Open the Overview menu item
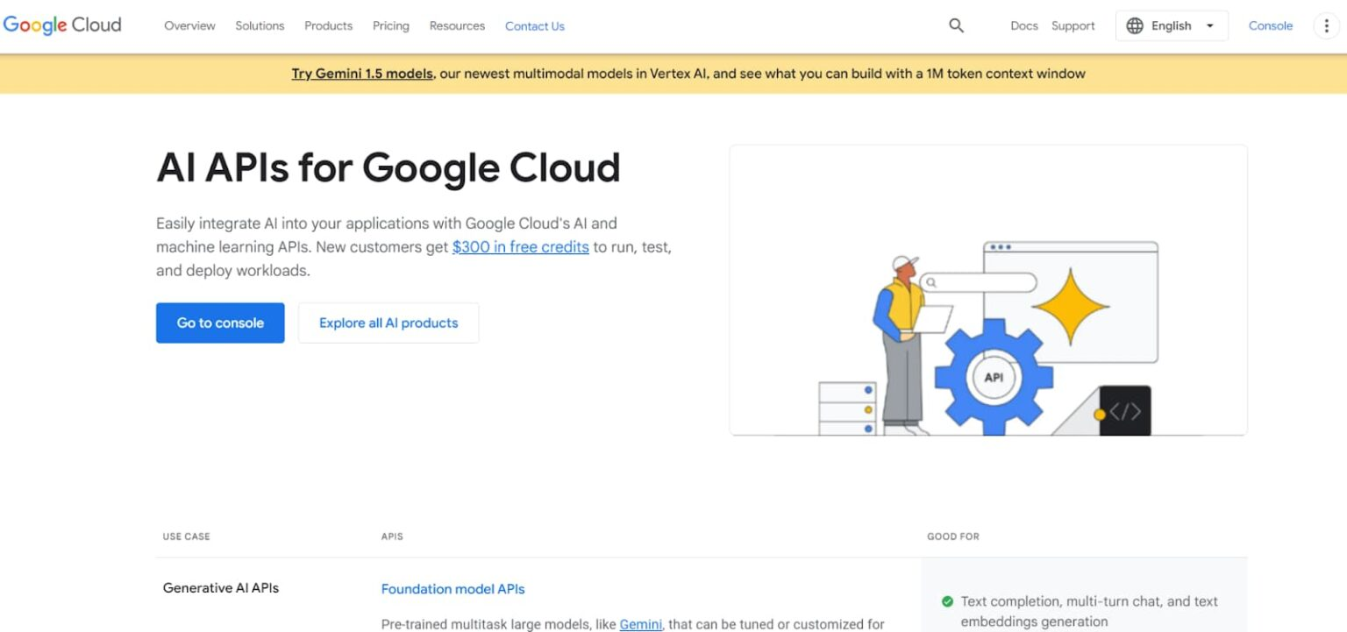1347x632 pixels. point(189,26)
